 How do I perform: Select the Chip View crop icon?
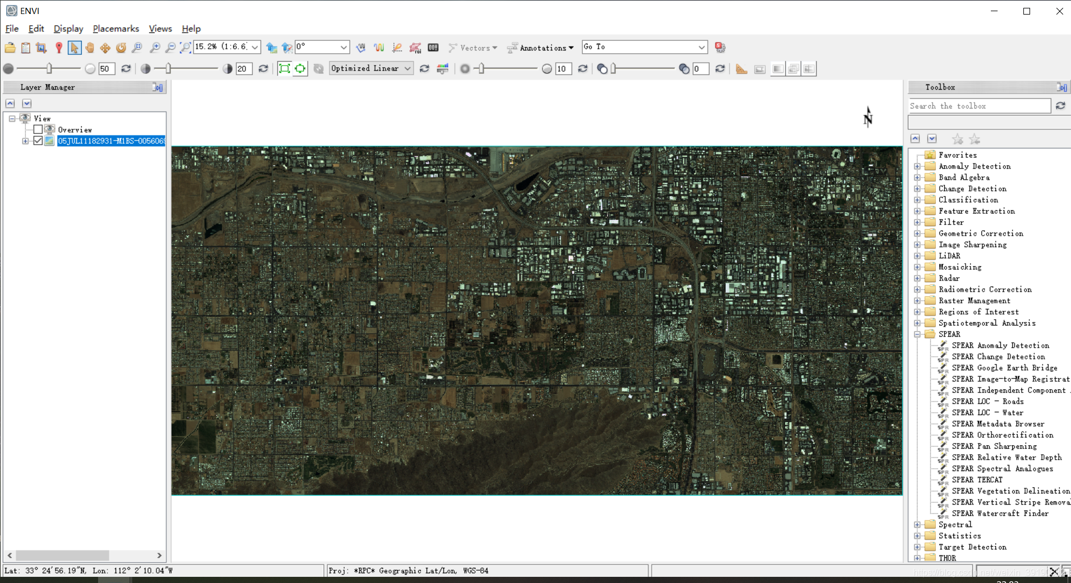coord(41,48)
